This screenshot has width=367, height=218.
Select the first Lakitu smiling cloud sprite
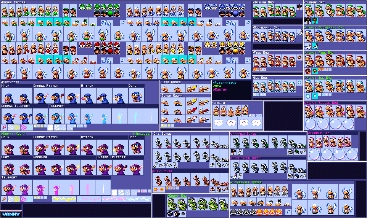(219, 122)
